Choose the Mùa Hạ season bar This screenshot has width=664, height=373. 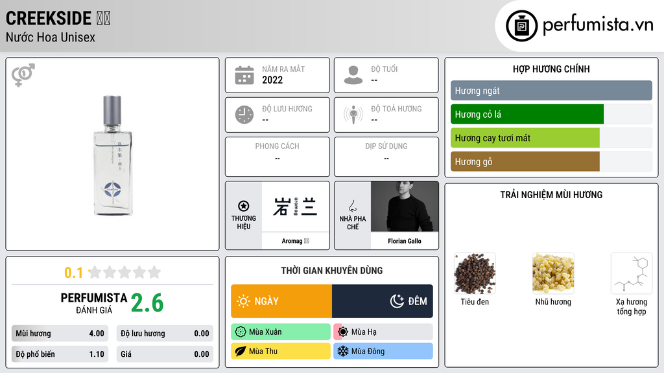(383, 332)
